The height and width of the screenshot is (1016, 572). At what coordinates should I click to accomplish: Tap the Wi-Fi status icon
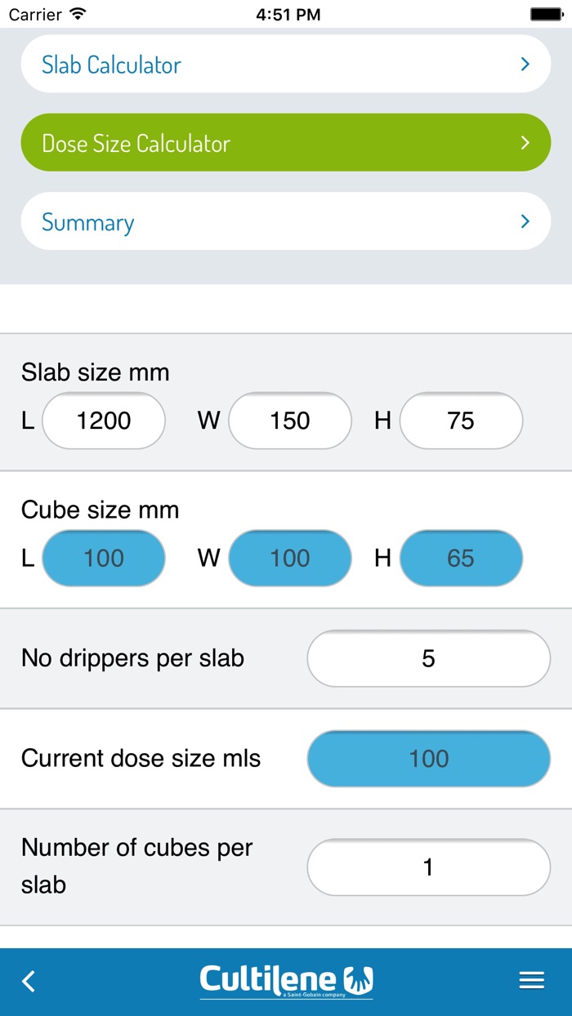pyautogui.click(x=78, y=14)
